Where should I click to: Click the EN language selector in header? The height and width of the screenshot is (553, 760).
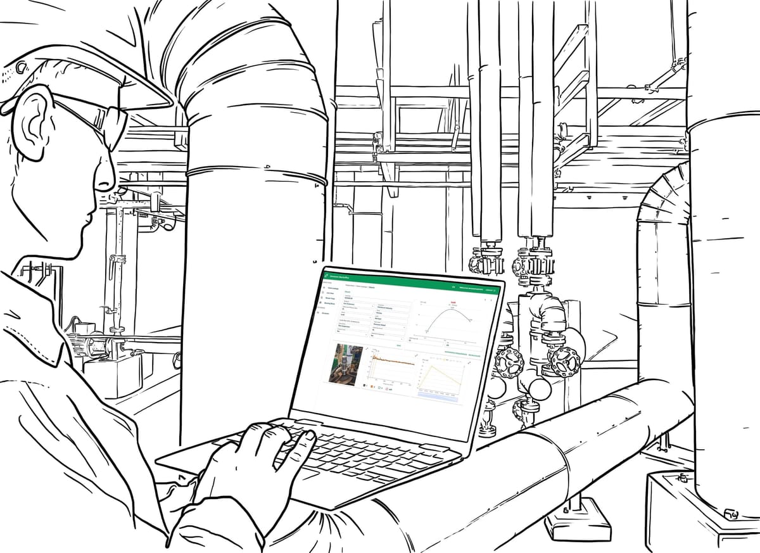coord(453,287)
